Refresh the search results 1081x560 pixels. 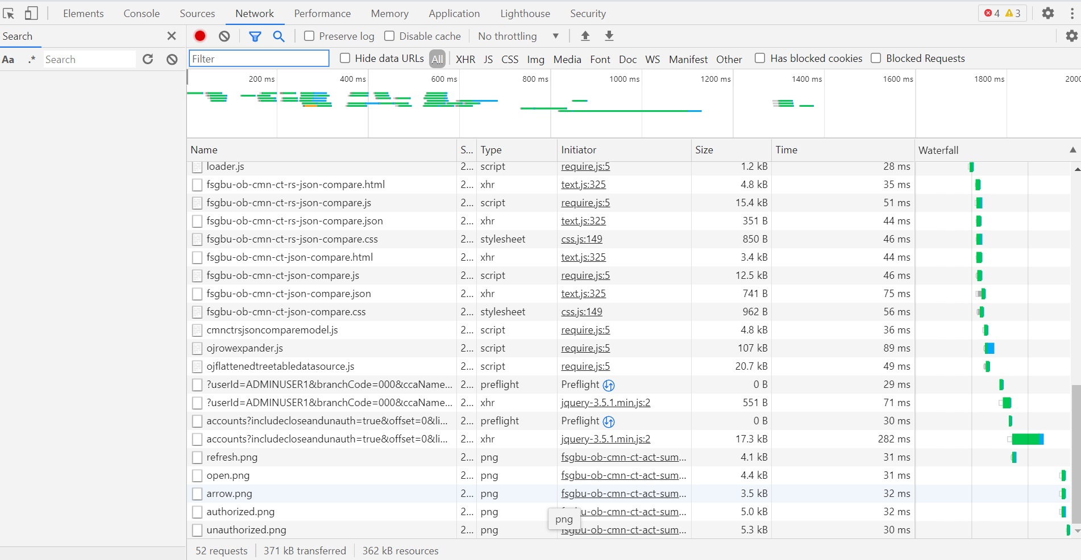(148, 59)
